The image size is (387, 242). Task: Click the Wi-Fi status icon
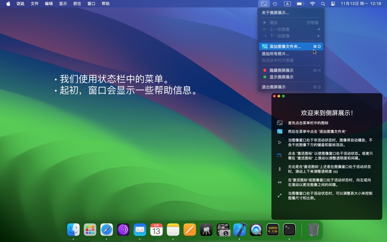pyautogui.click(x=313, y=4)
